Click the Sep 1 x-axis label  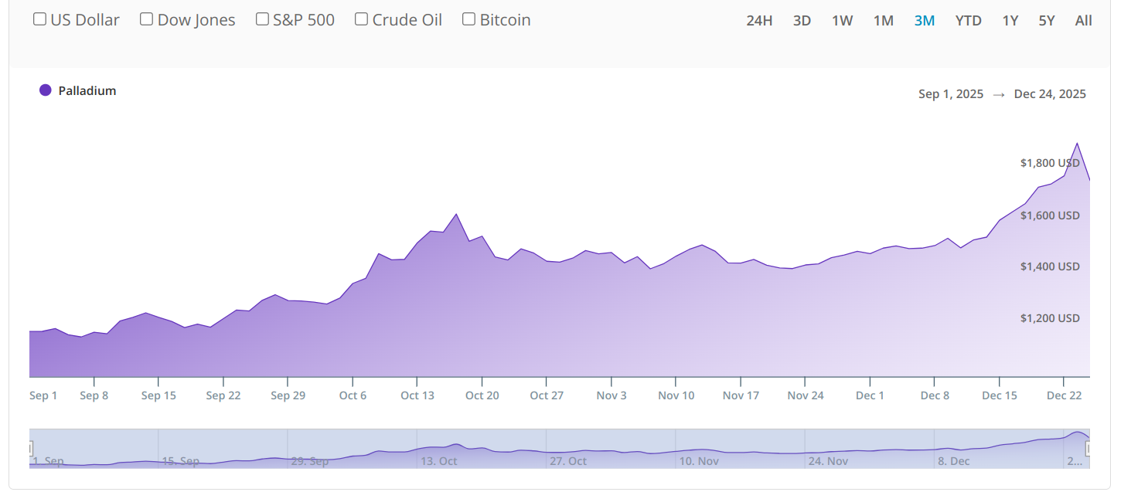(43, 395)
